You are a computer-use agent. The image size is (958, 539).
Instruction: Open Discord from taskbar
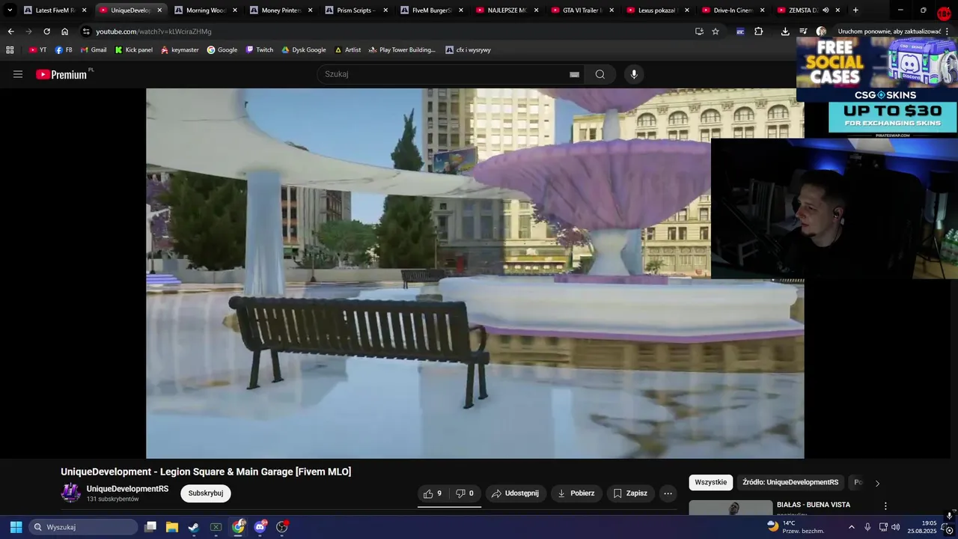click(x=260, y=527)
